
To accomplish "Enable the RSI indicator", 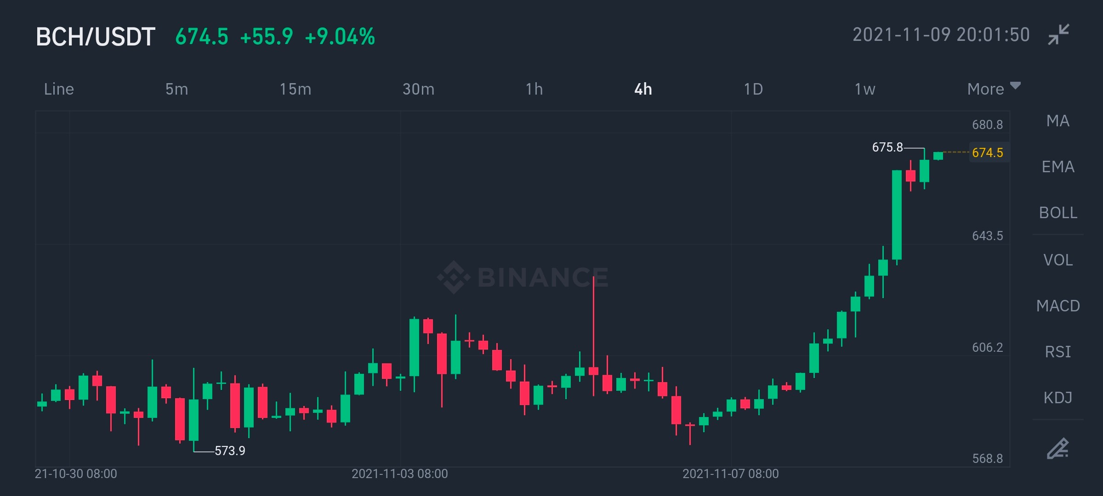I will pyautogui.click(x=1058, y=352).
